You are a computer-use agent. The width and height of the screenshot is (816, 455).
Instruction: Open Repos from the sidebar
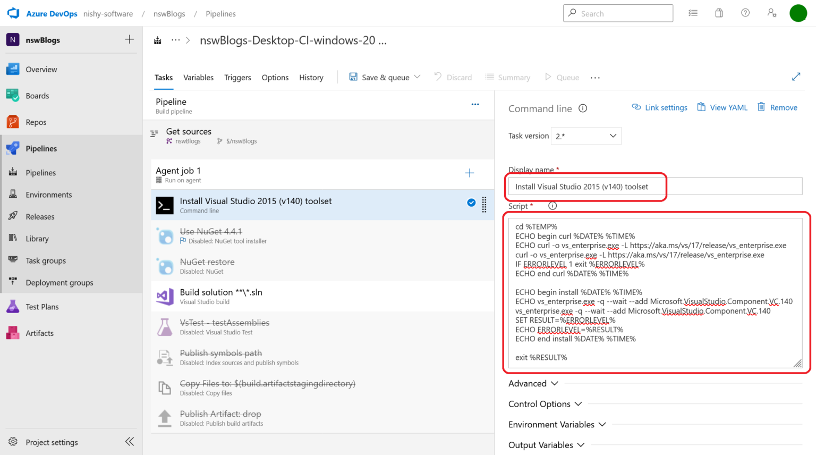36,122
